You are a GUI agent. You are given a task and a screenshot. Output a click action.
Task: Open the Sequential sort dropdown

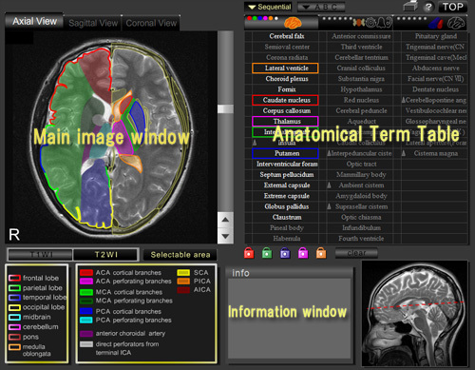(269, 7)
